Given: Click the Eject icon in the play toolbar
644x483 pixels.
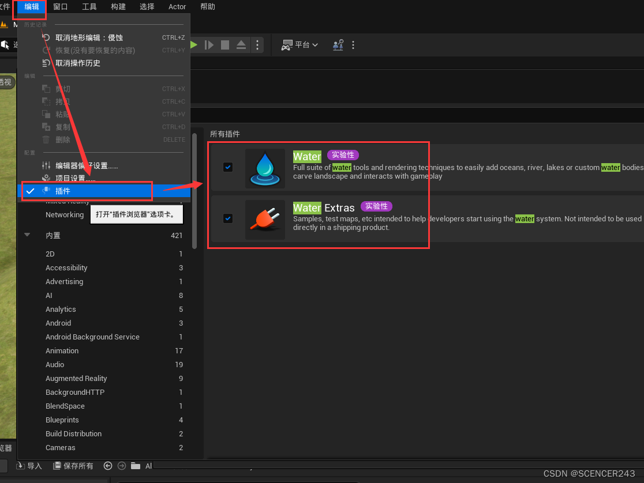Looking at the screenshot, I should [x=241, y=45].
